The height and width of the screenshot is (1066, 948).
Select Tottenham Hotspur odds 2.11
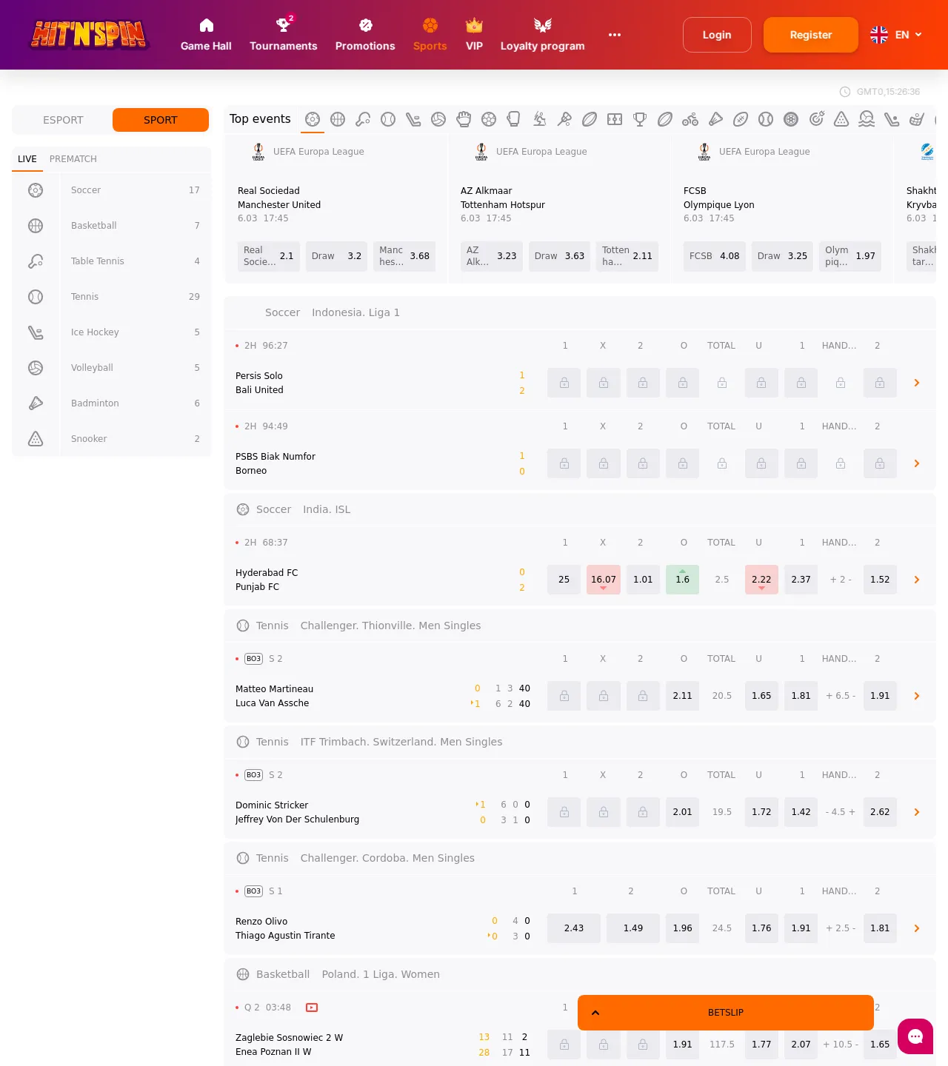[x=627, y=256]
